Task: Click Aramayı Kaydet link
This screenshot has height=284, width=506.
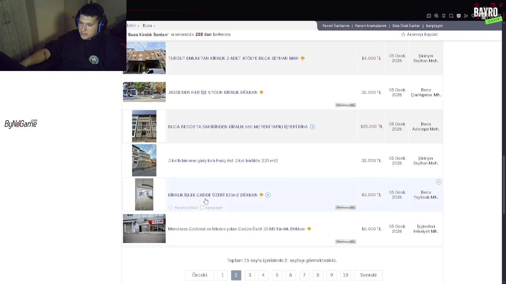Action: coord(422,34)
